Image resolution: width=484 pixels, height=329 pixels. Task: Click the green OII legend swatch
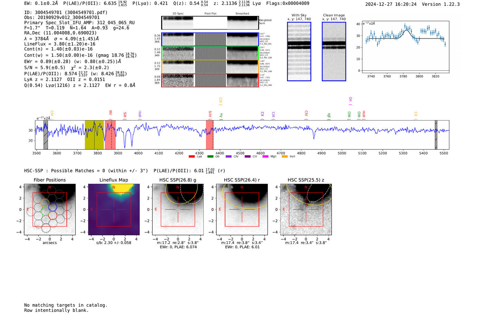click(210, 157)
